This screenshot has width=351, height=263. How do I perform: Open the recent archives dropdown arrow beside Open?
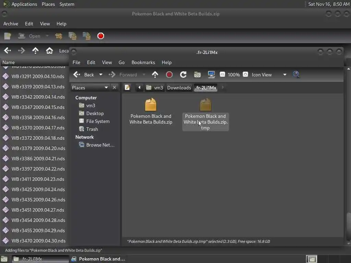click(47, 36)
